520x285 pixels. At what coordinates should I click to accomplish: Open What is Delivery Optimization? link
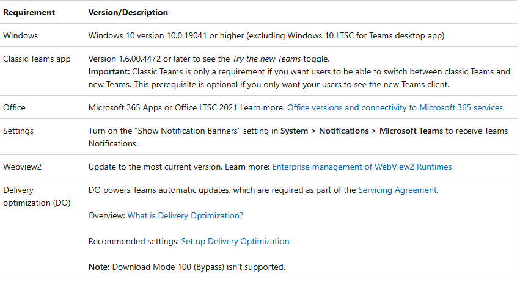coord(185,216)
